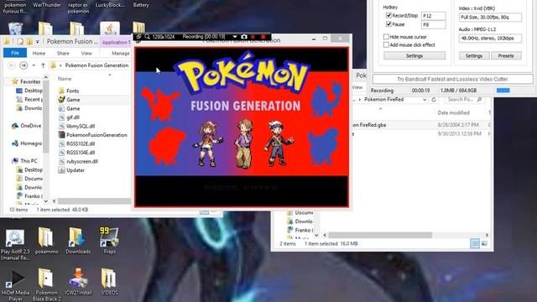This screenshot has height=302, width=537.
Task: Open Customize Quick Access Toolbar dropdown
Action: point(37,42)
